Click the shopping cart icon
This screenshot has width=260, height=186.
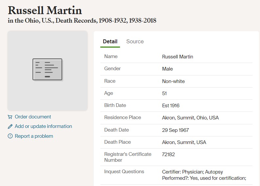coord(10,117)
